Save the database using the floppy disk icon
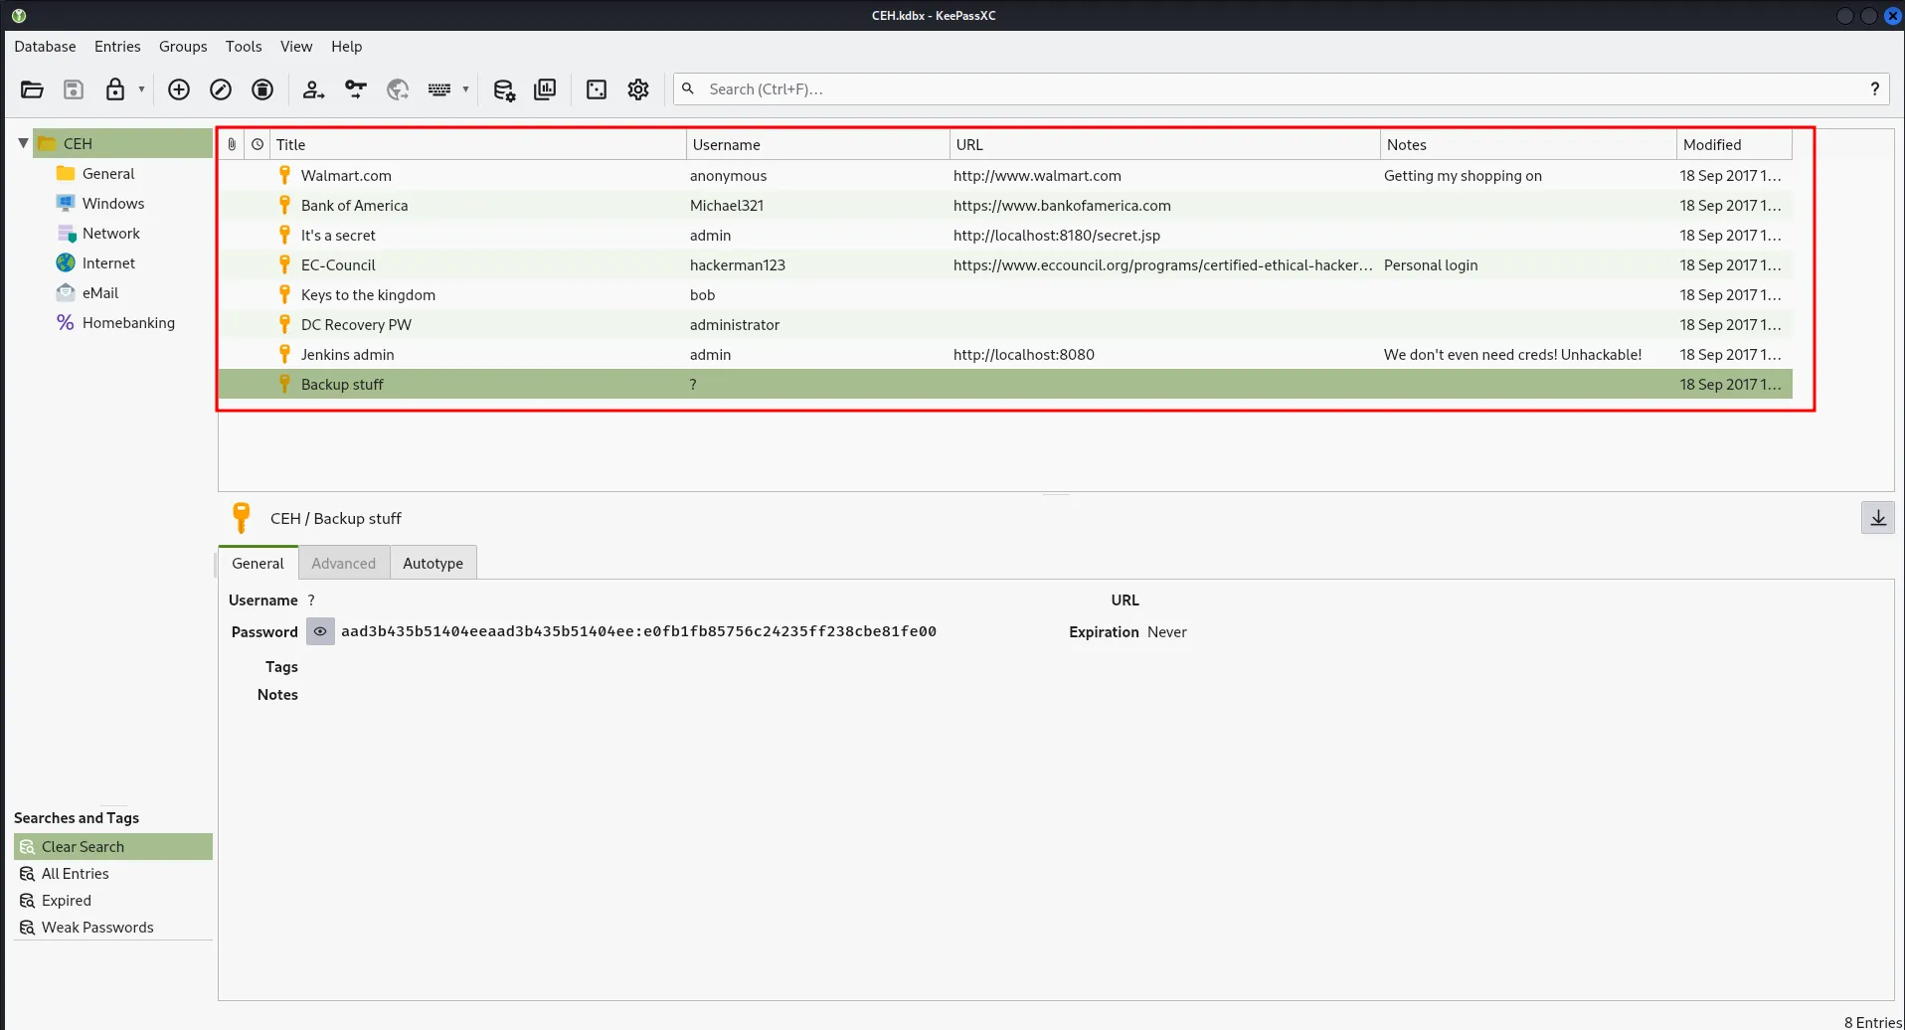 point(74,89)
